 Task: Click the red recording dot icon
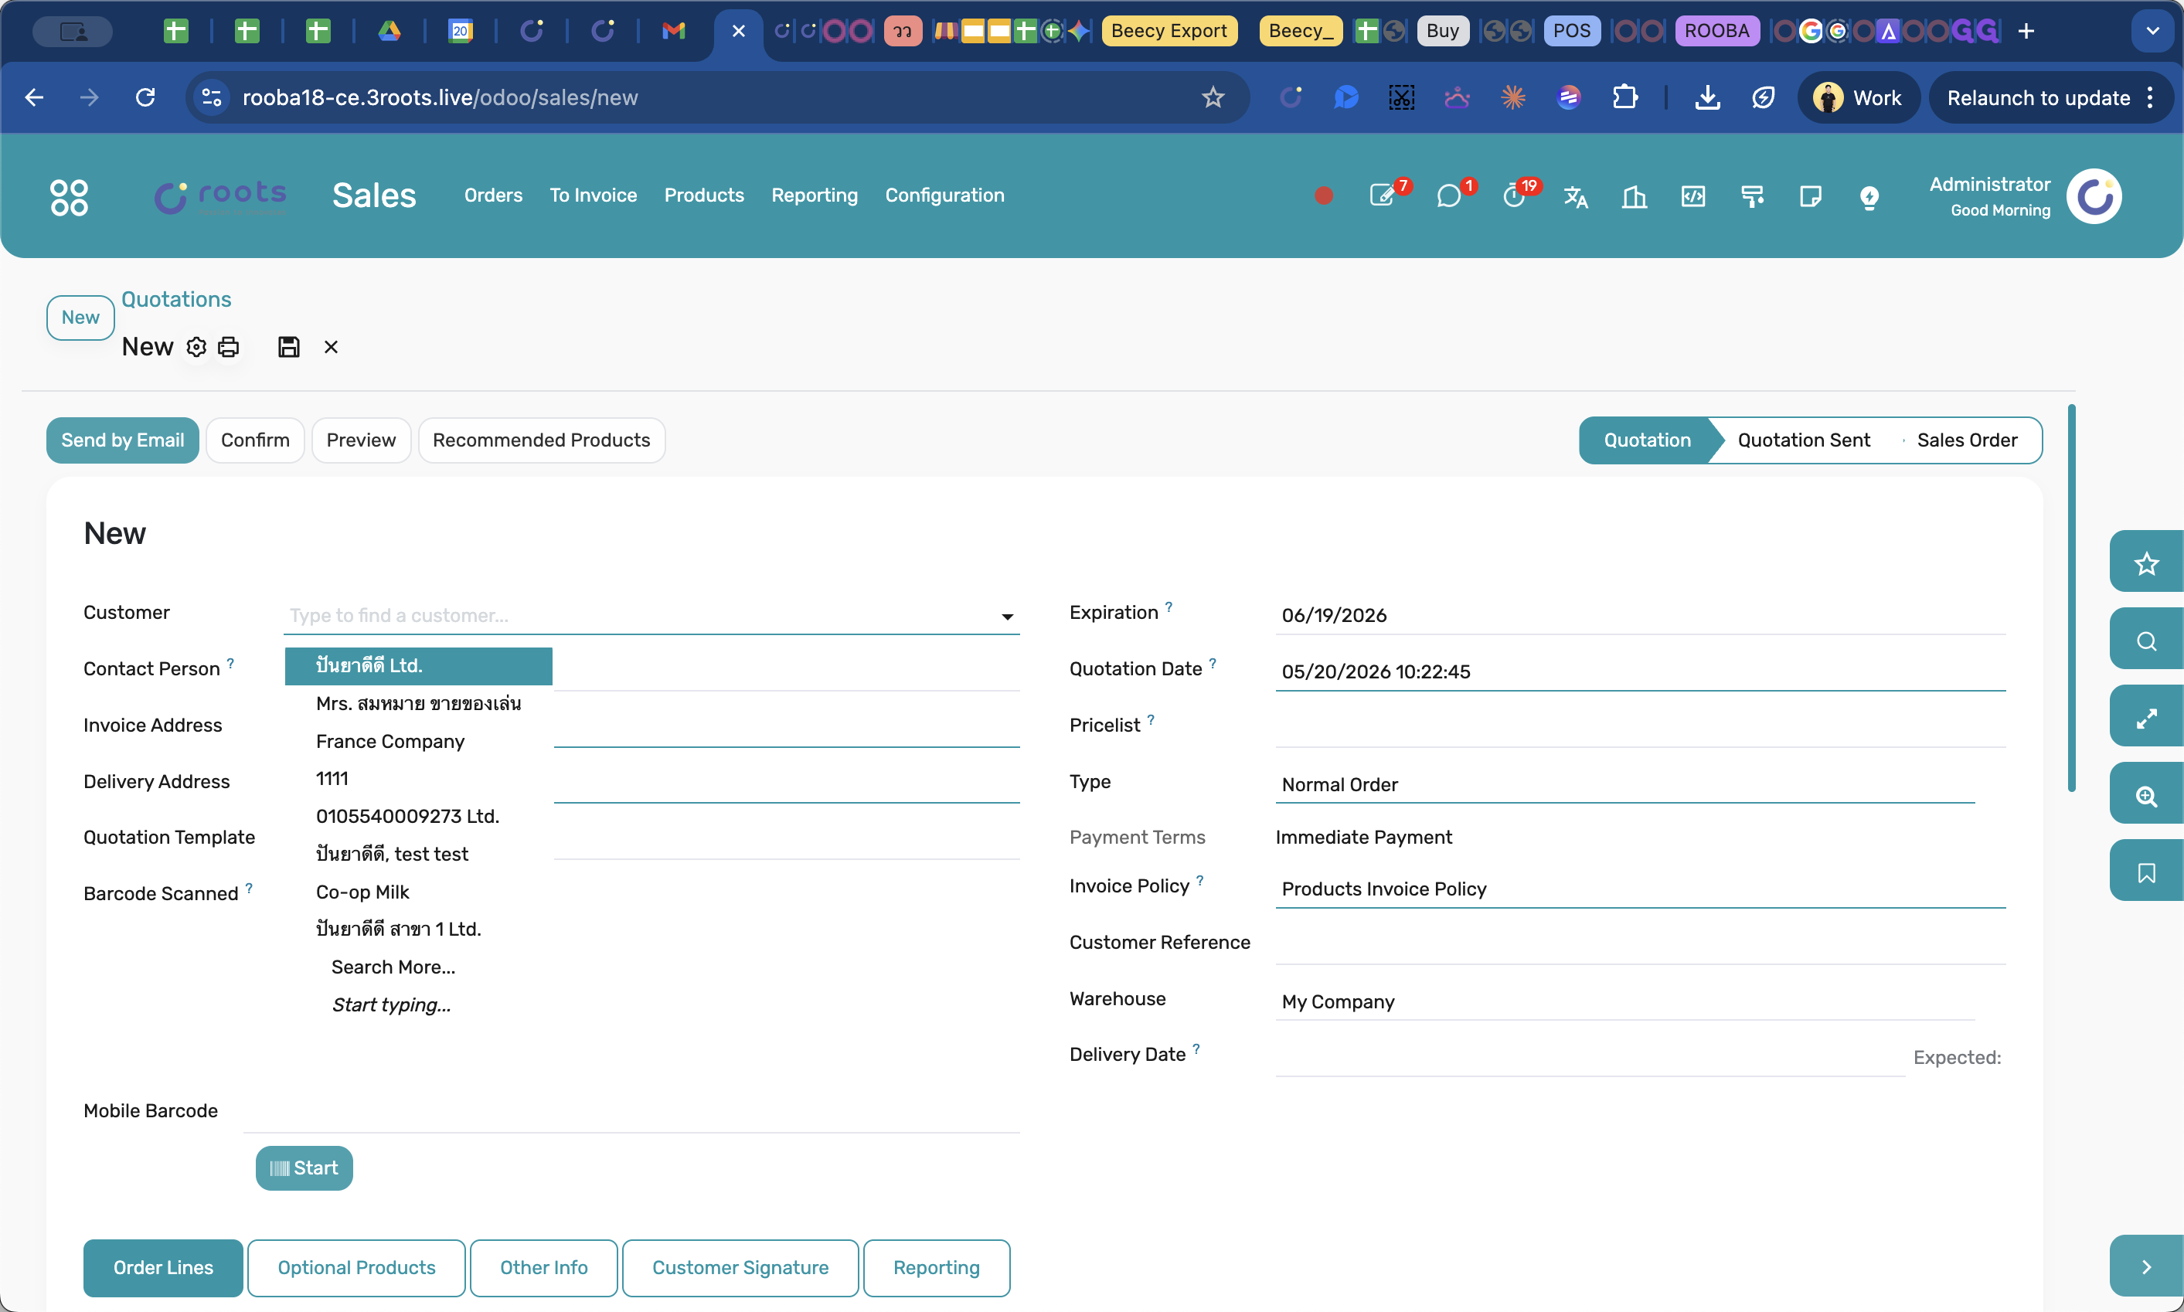1323,196
